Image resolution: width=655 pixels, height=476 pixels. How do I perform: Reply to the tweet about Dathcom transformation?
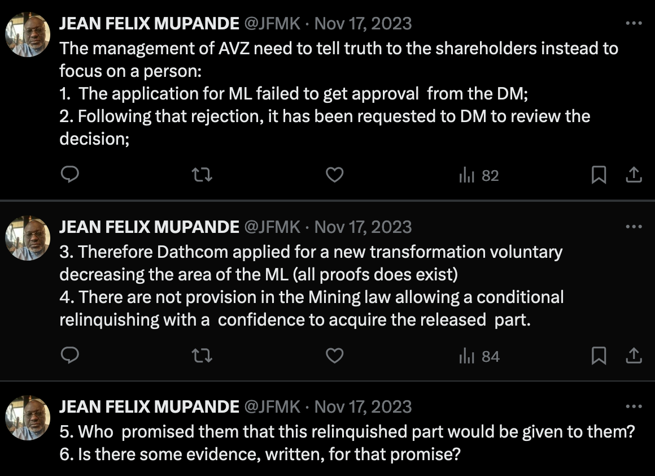click(x=69, y=356)
